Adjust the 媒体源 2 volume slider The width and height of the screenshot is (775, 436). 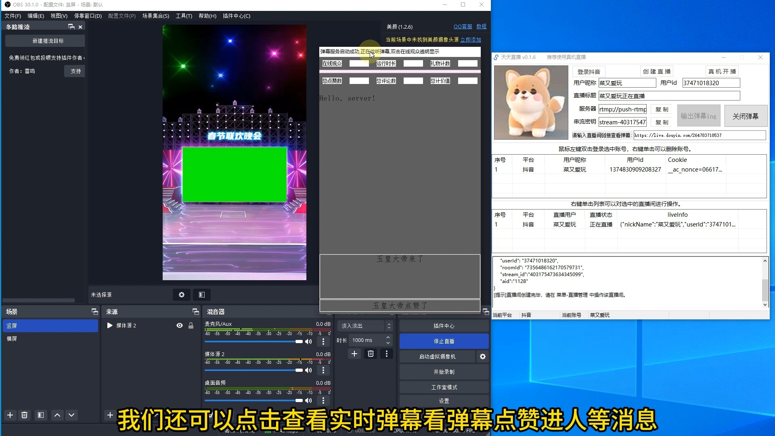(x=253, y=370)
